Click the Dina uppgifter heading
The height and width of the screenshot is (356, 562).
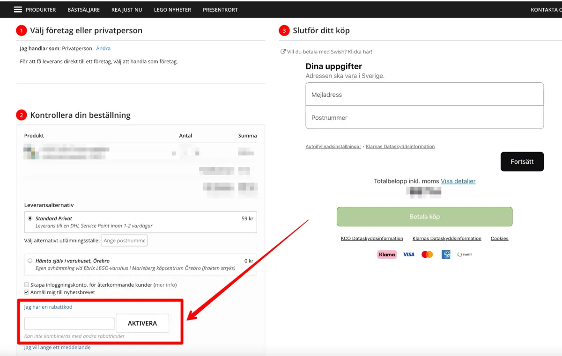click(334, 66)
